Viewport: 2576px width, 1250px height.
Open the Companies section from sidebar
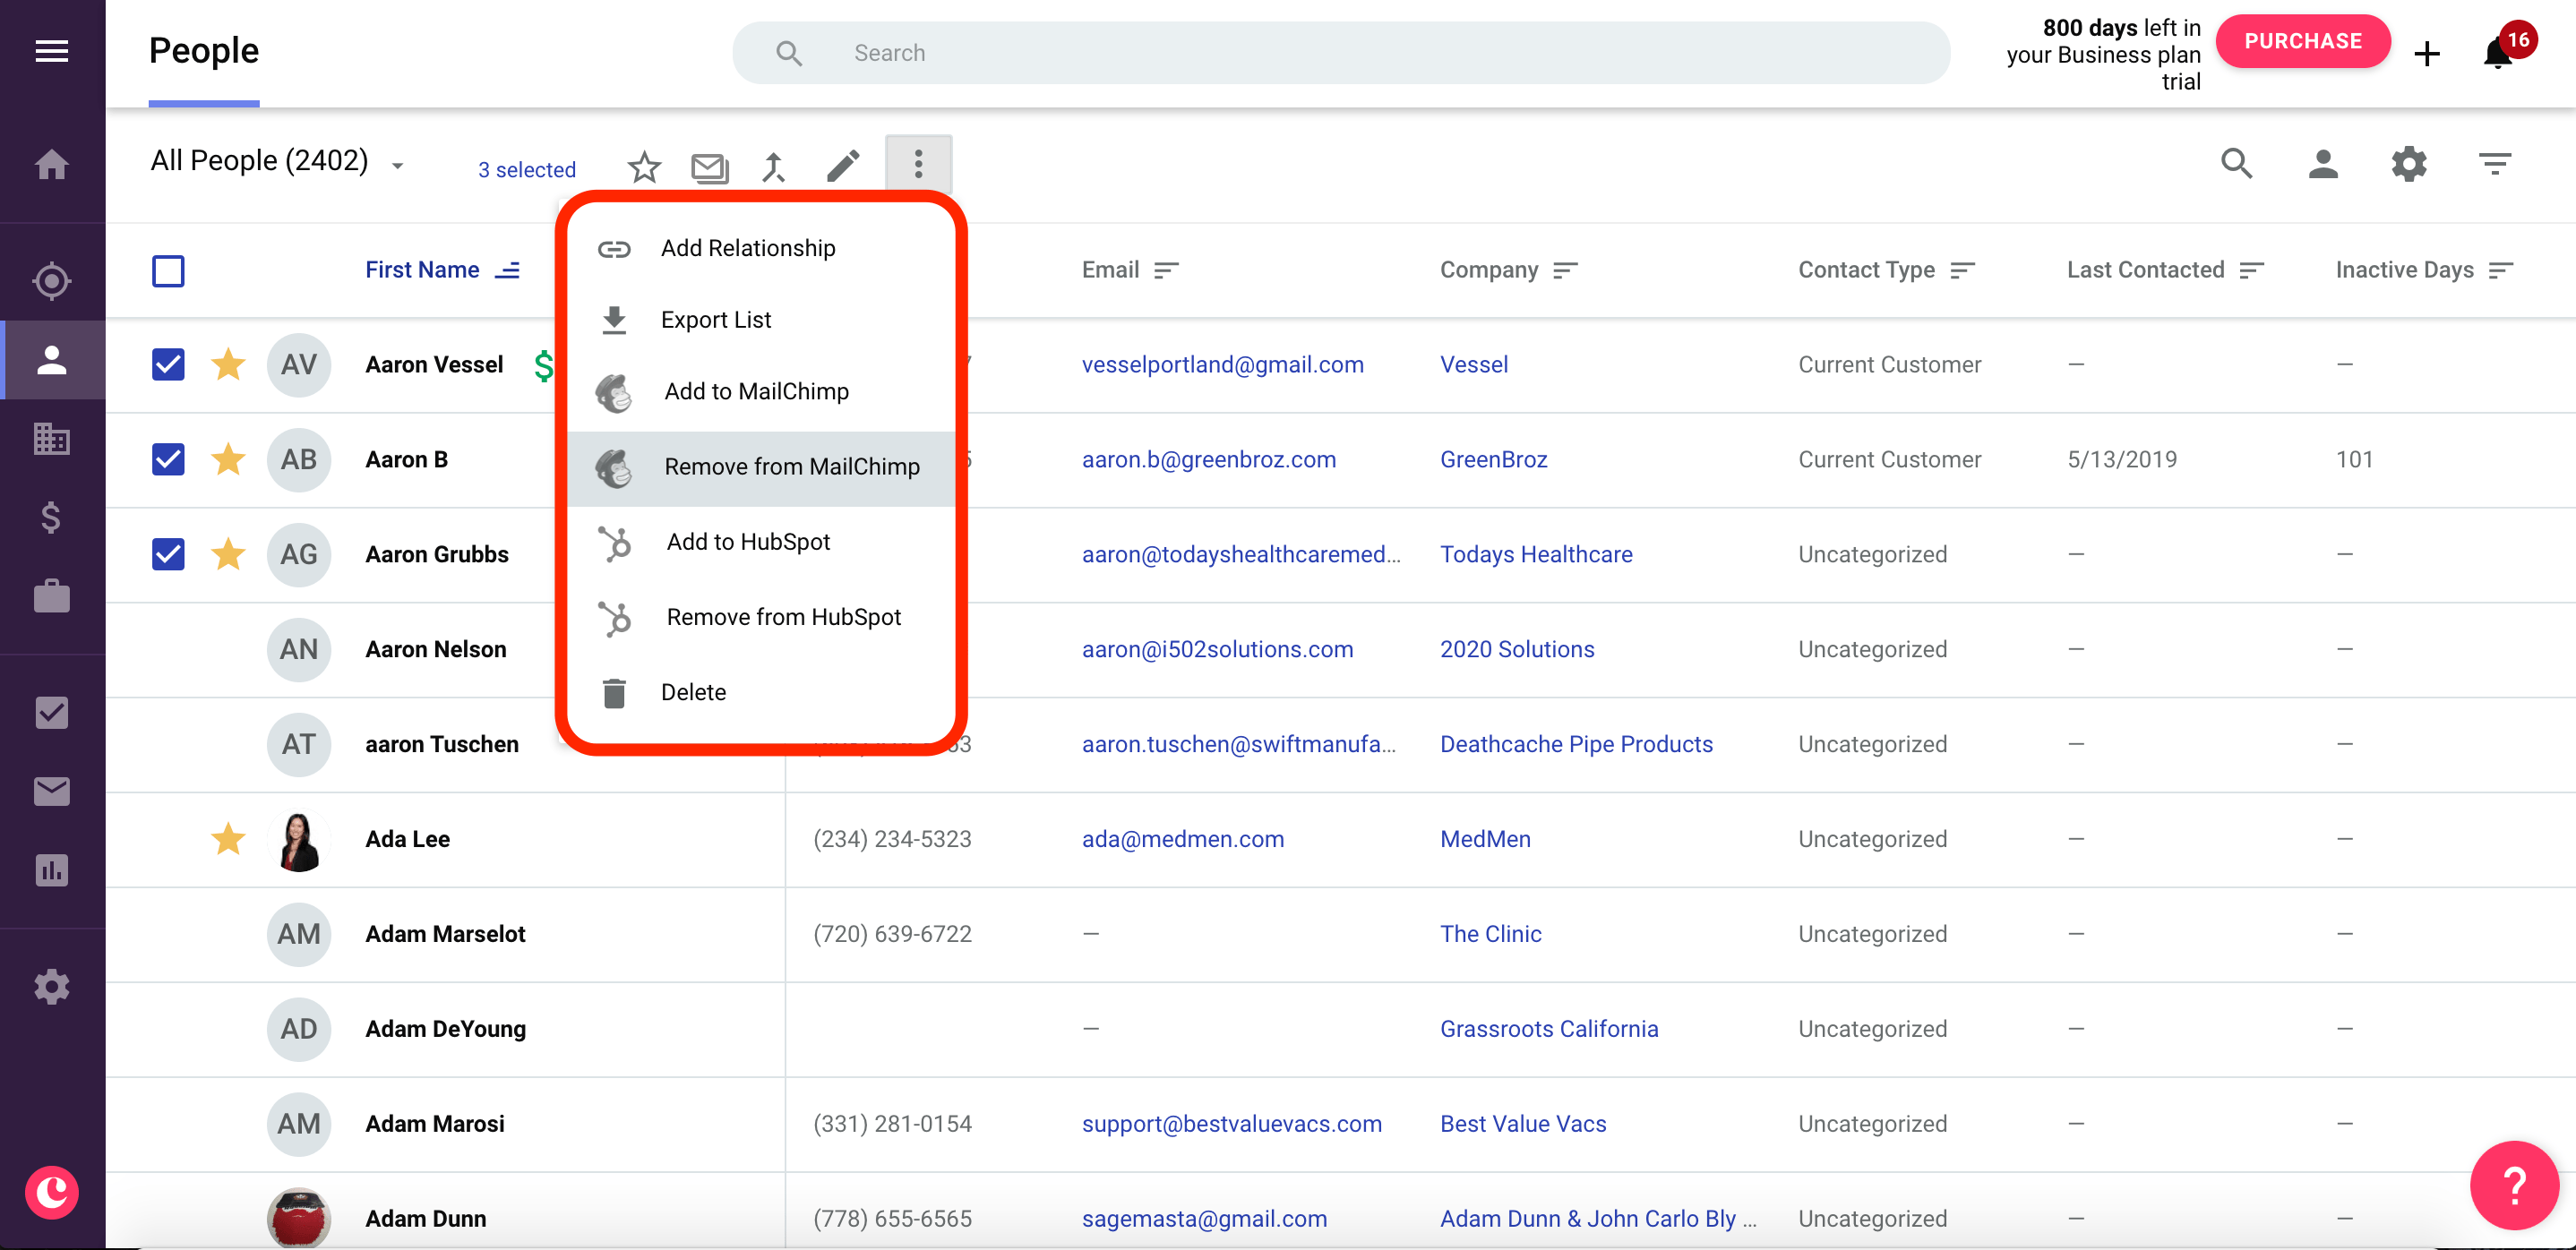[51, 438]
